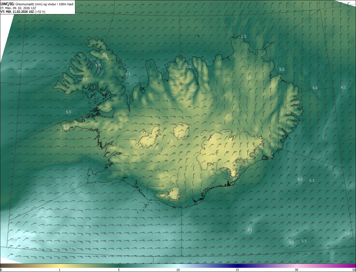Click the 2.3 value in north-central Iceland
This screenshot has height=272, width=356.
(191, 90)
